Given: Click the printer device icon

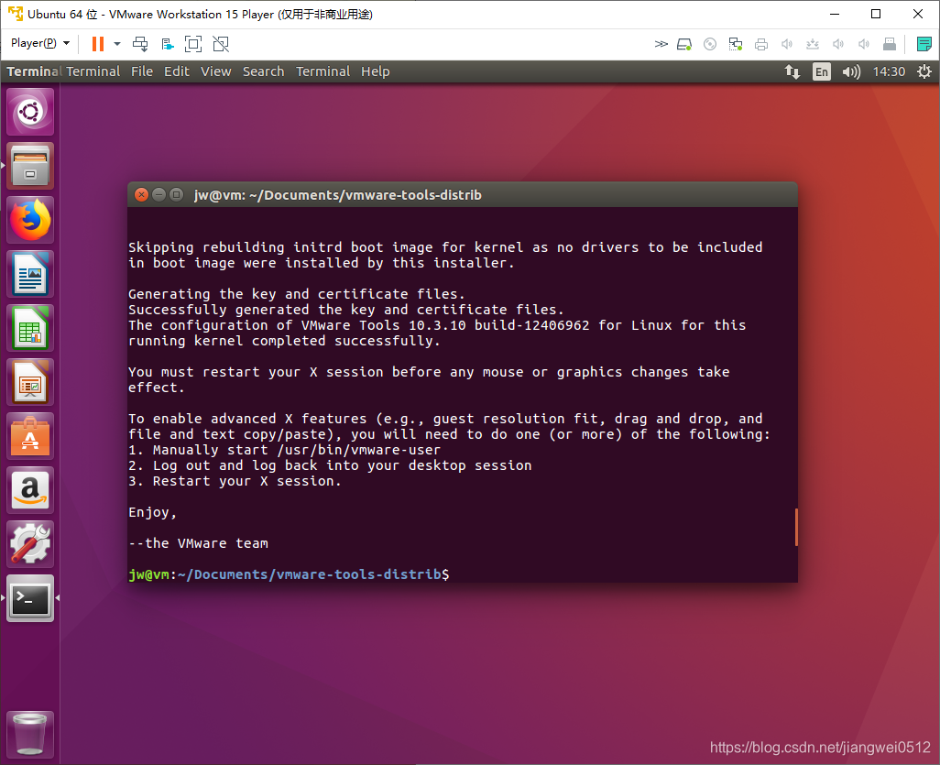Looking at the screenshot, I should coord(761,44).
